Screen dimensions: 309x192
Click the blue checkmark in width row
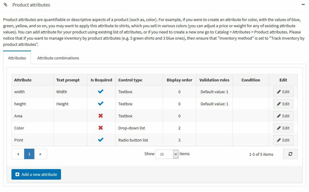(101, 91)
